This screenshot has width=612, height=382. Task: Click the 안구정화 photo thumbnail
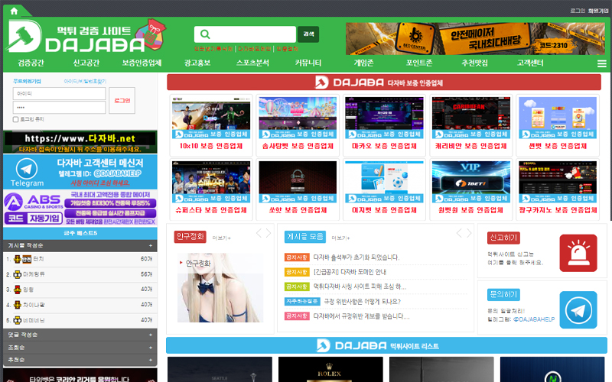pos(220,288)
